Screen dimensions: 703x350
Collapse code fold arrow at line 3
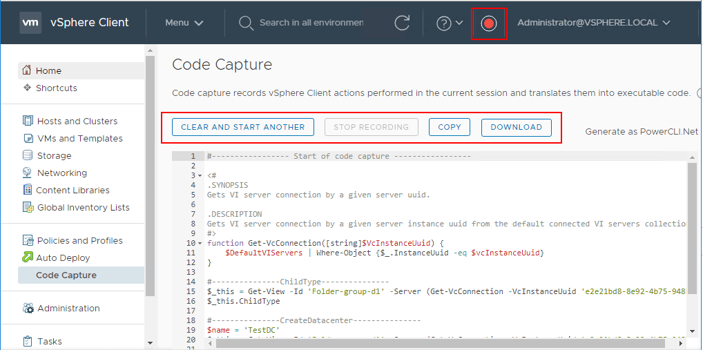click(x=200, y=175)
